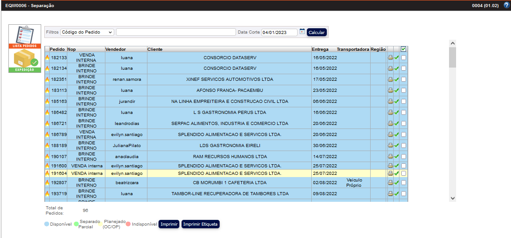This screenshot has height=238, width=511.
Task: Click printer icon for order 192807
Action: [x=390, y=183]
